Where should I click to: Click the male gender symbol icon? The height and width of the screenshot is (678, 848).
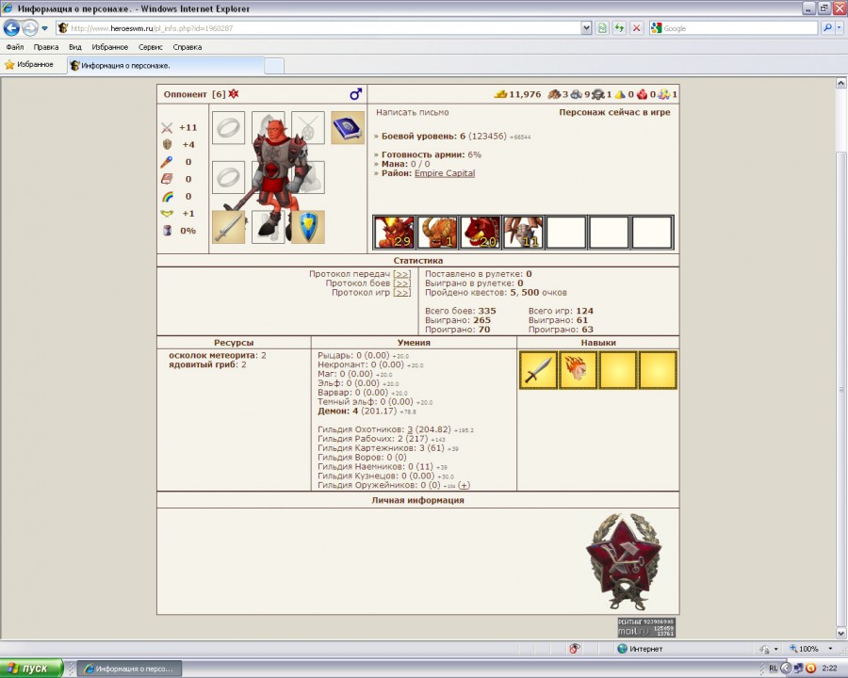pyautogui.click(x=355, y=94)
